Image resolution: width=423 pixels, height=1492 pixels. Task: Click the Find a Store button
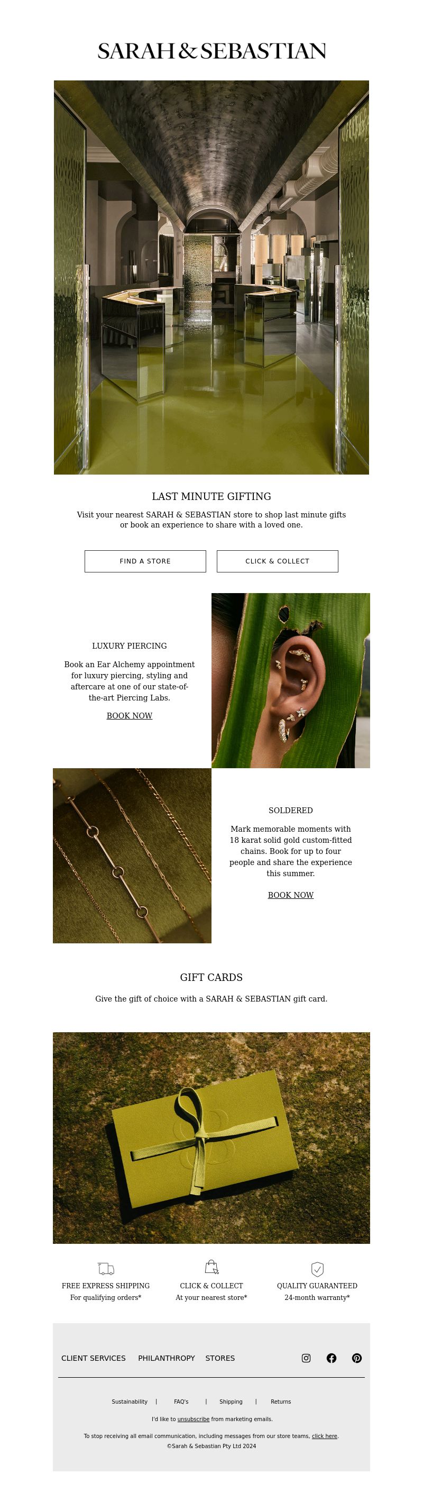pyautogui.click(x=145, y=561)
